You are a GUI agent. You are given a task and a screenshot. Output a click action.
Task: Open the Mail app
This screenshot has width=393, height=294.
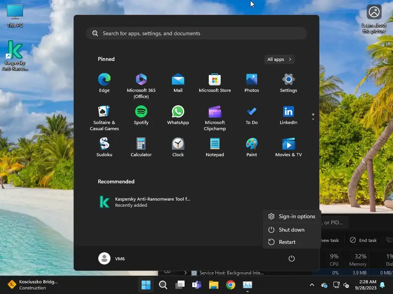click(178, 83)
